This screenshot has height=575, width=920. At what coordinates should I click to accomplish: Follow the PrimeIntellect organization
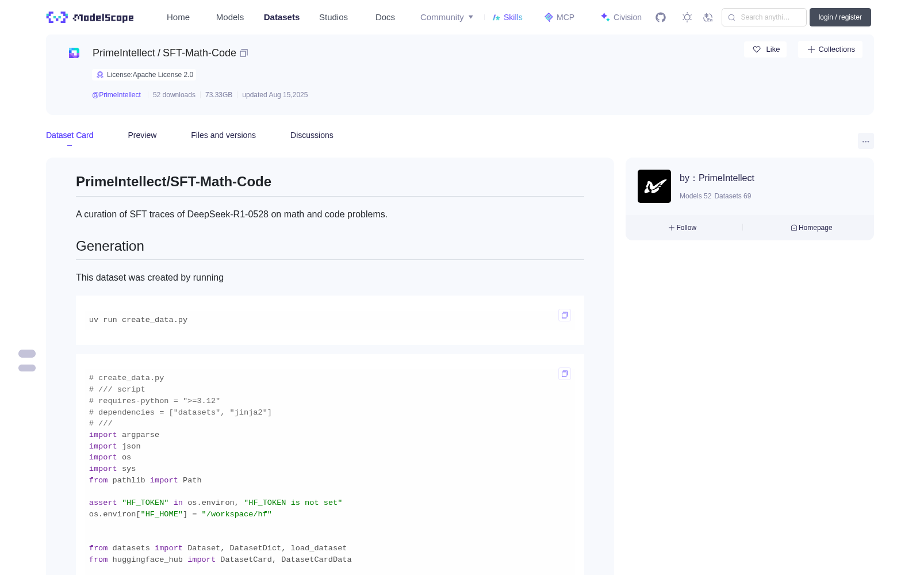[683, 228]
